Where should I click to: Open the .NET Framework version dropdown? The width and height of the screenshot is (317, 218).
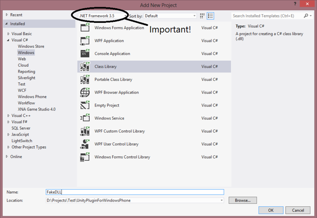(x=102, y=16)
